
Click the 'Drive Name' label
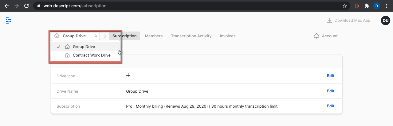pyautogui.click(x=67, y=91)
